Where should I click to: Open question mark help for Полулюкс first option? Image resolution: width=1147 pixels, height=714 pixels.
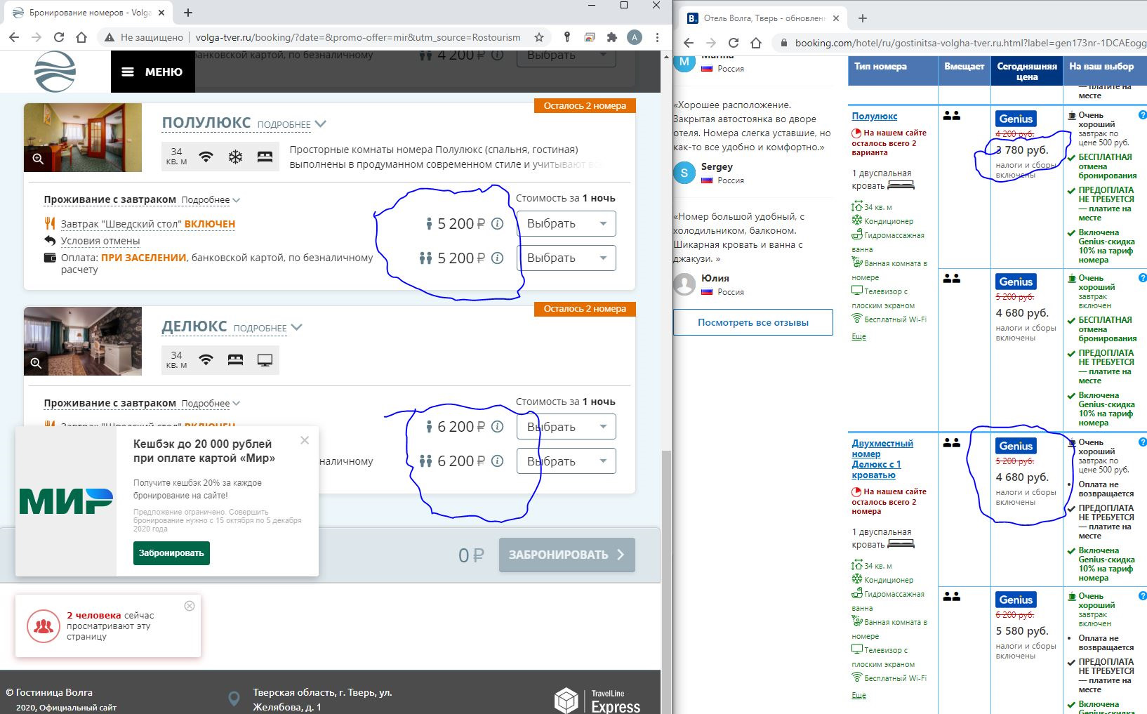point(1142,115)
